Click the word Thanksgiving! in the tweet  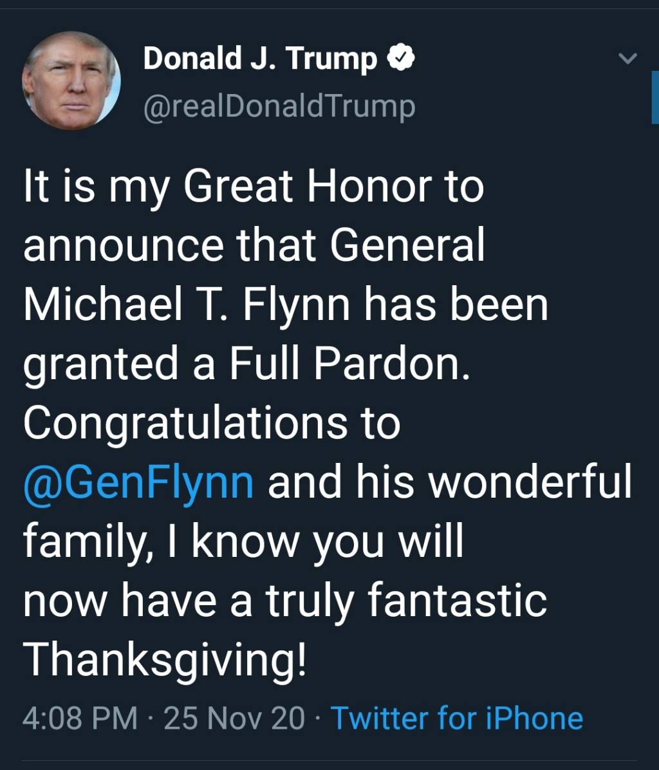165,661
